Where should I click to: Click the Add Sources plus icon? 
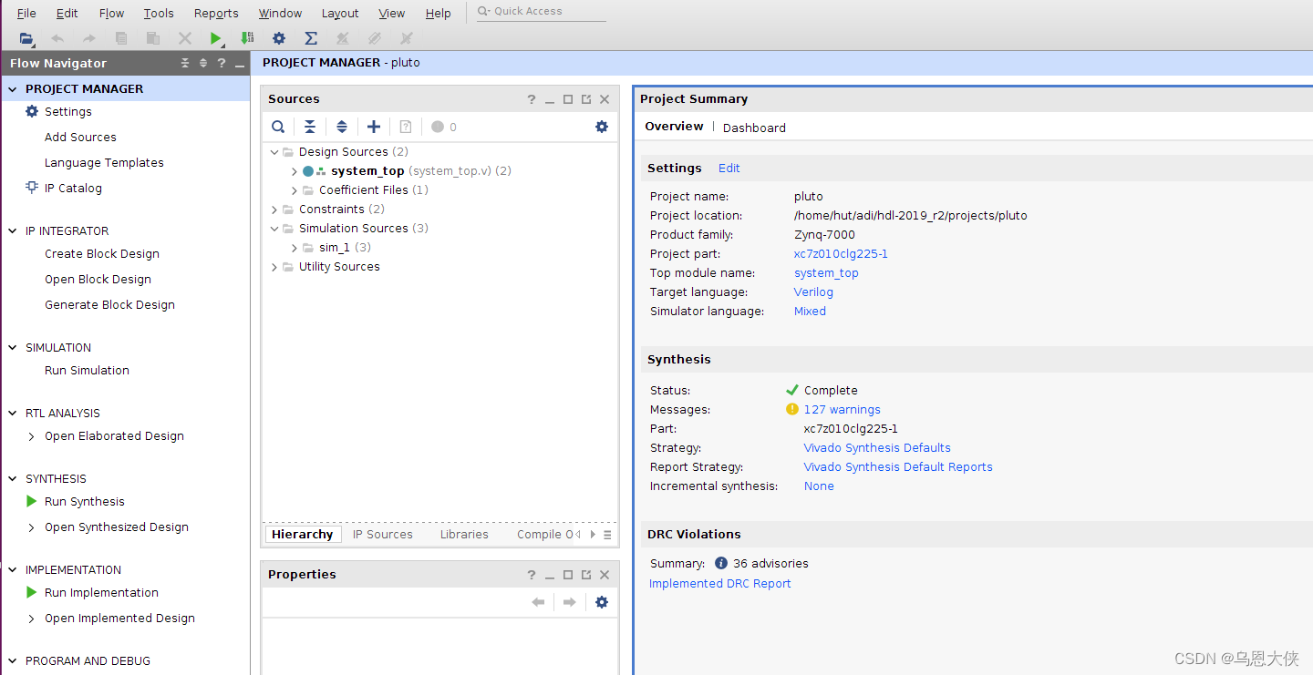point(374,127)
